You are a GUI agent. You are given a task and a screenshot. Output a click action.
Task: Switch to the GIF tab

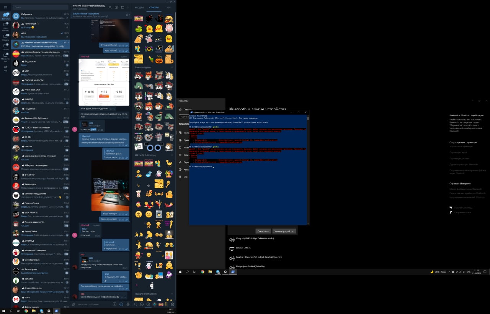click(168, 7)
